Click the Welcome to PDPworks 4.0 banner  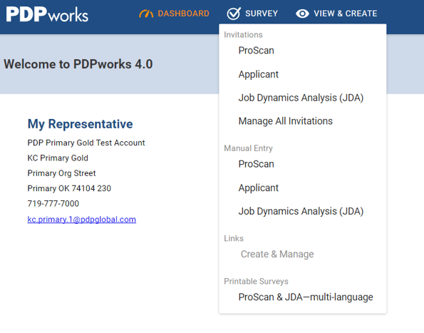coord(78,64)
